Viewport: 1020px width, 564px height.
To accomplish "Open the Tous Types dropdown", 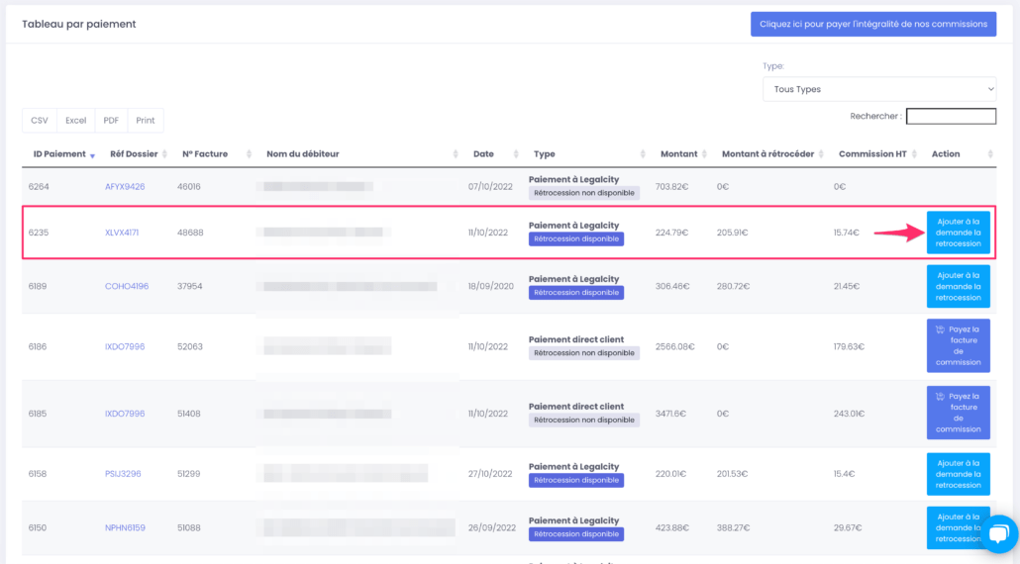I will click(x=879, y=89).
